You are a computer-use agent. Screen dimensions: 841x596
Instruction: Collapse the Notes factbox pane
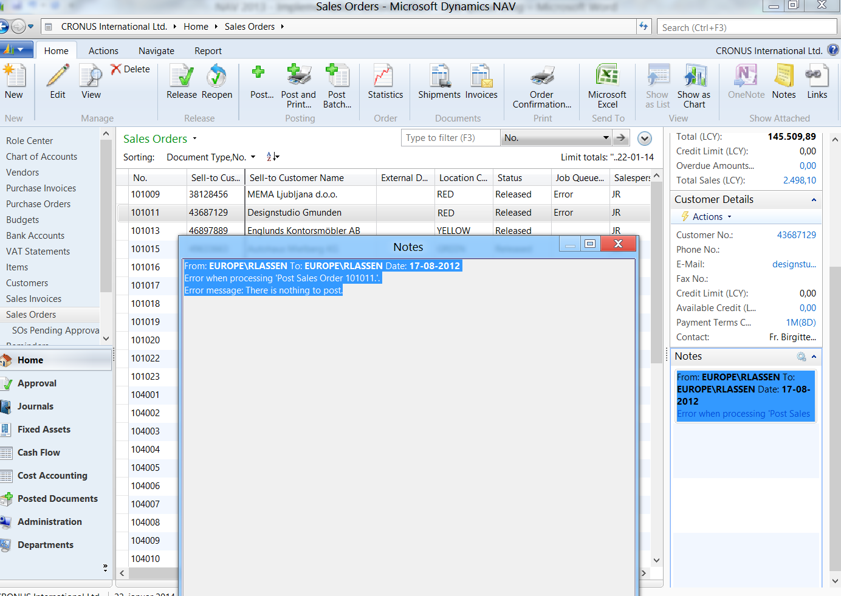coord(814,357)
